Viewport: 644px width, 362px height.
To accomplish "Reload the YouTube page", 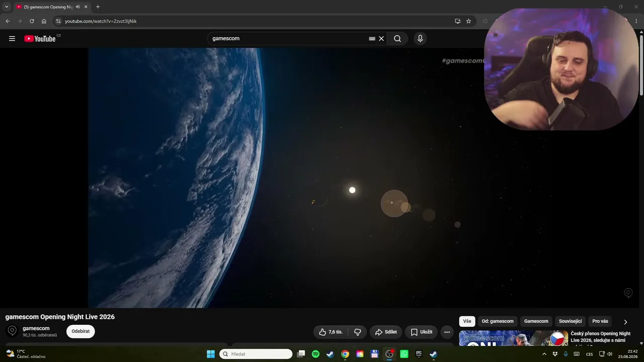I will 32,21.
